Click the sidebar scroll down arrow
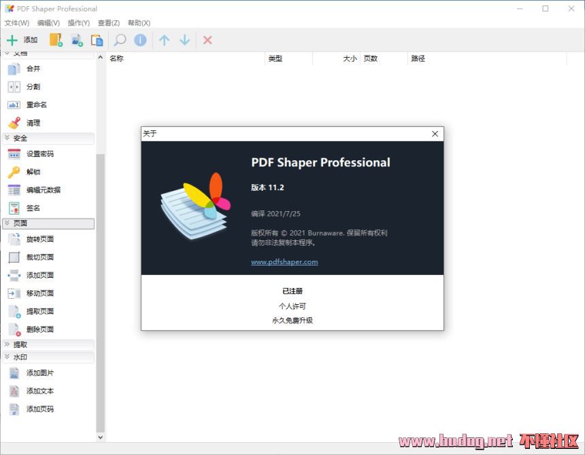 (101, 437)
